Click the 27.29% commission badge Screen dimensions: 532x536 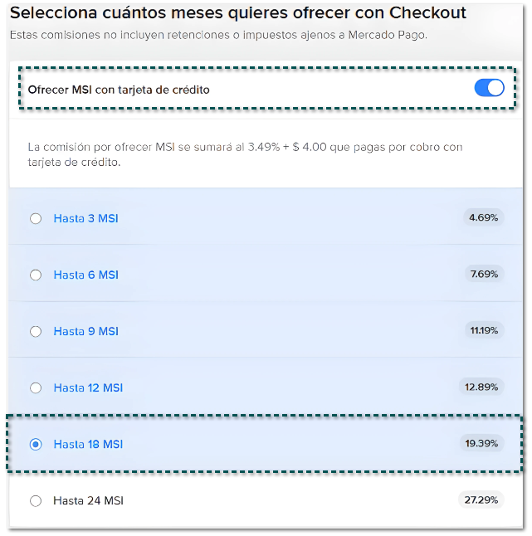tap(481, 499)
